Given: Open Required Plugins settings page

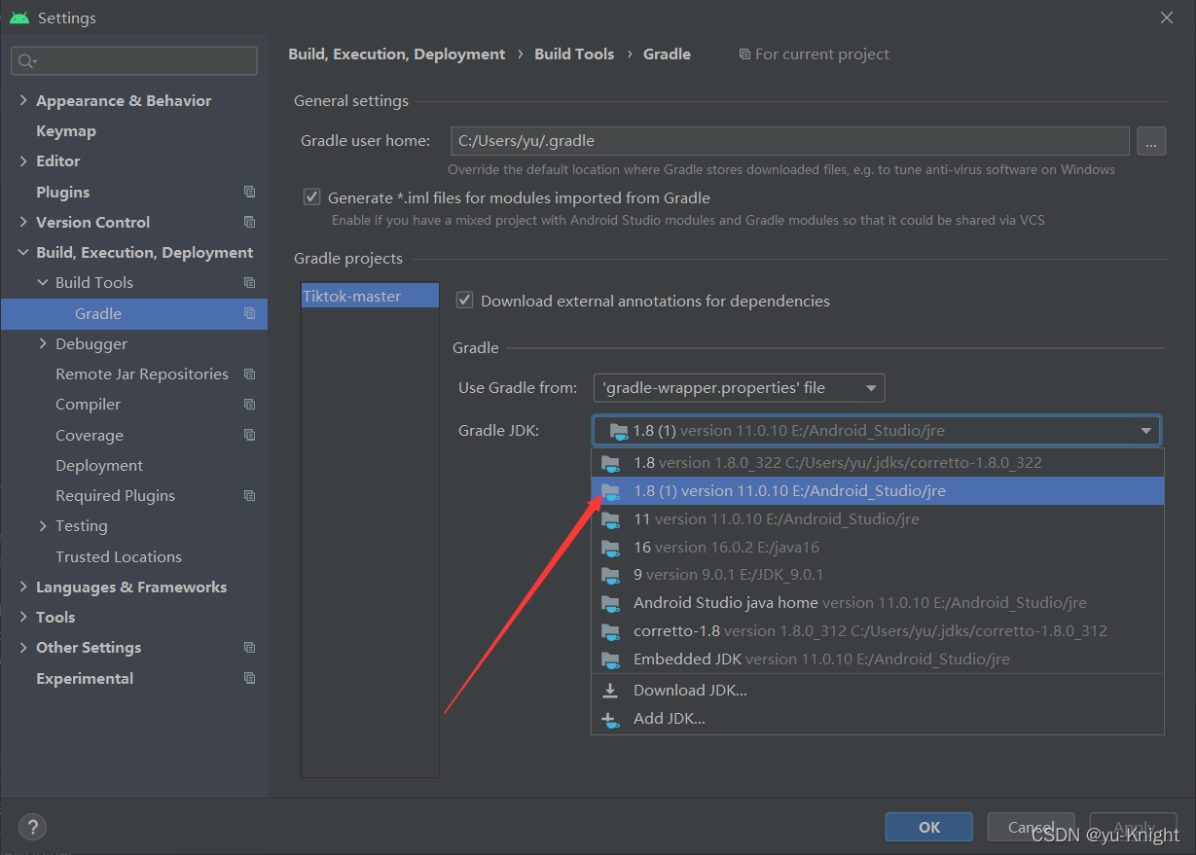Looking at the screenshot, I should click(x=115, y=495).
